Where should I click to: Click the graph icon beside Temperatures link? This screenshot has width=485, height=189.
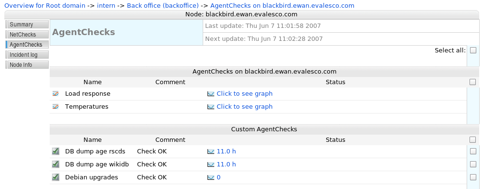pos(210,107)
